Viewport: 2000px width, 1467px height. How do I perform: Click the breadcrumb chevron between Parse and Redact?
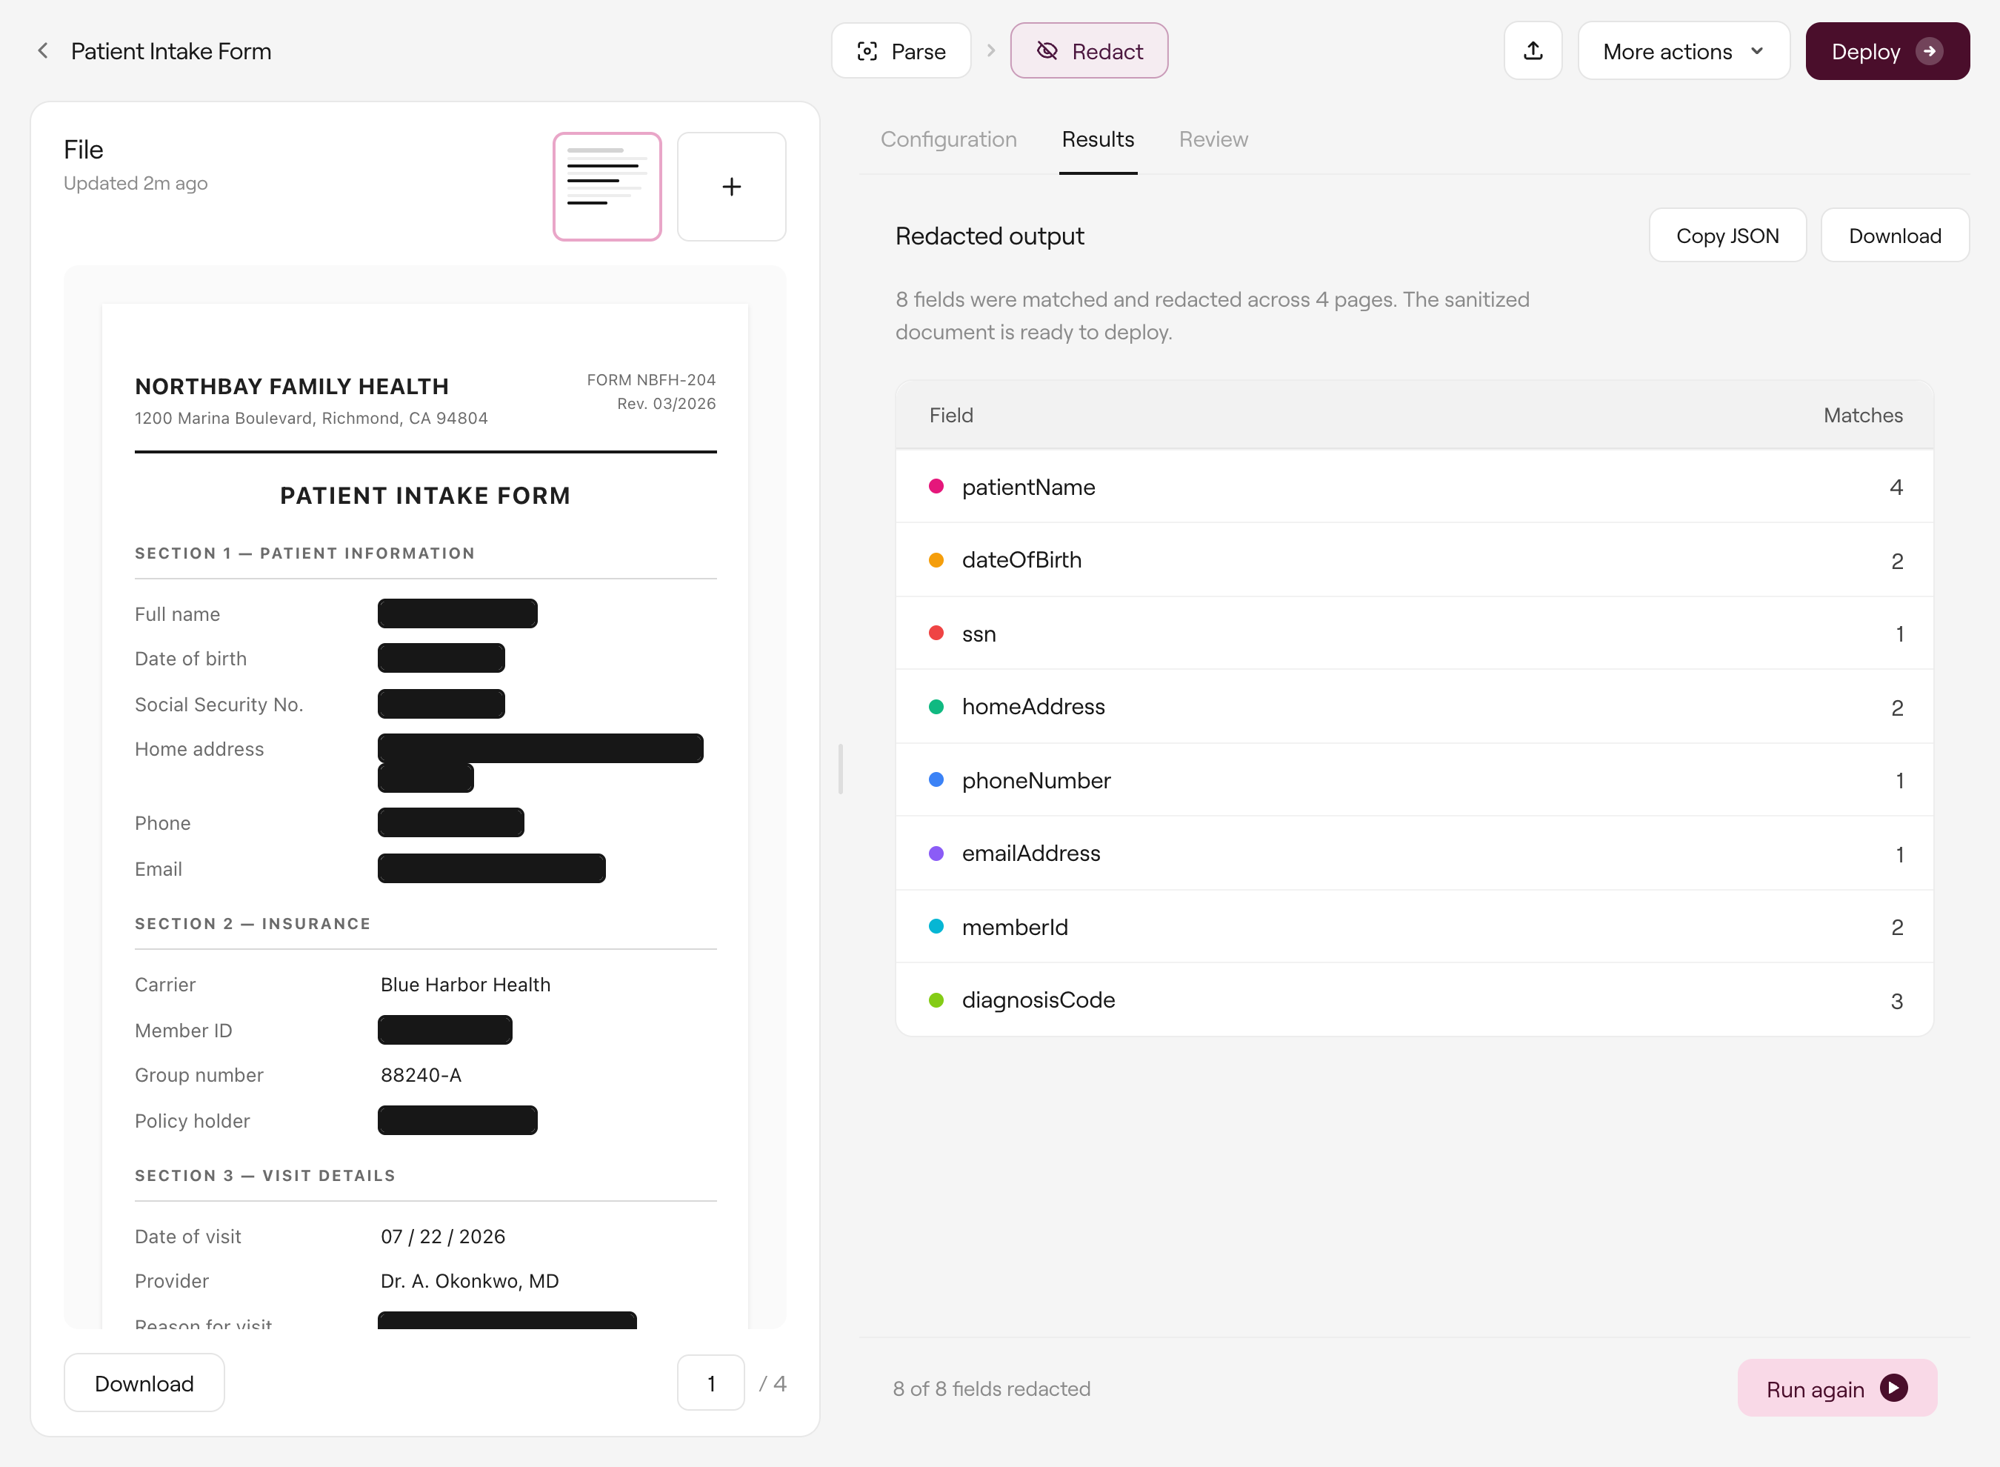click(990, 50)
